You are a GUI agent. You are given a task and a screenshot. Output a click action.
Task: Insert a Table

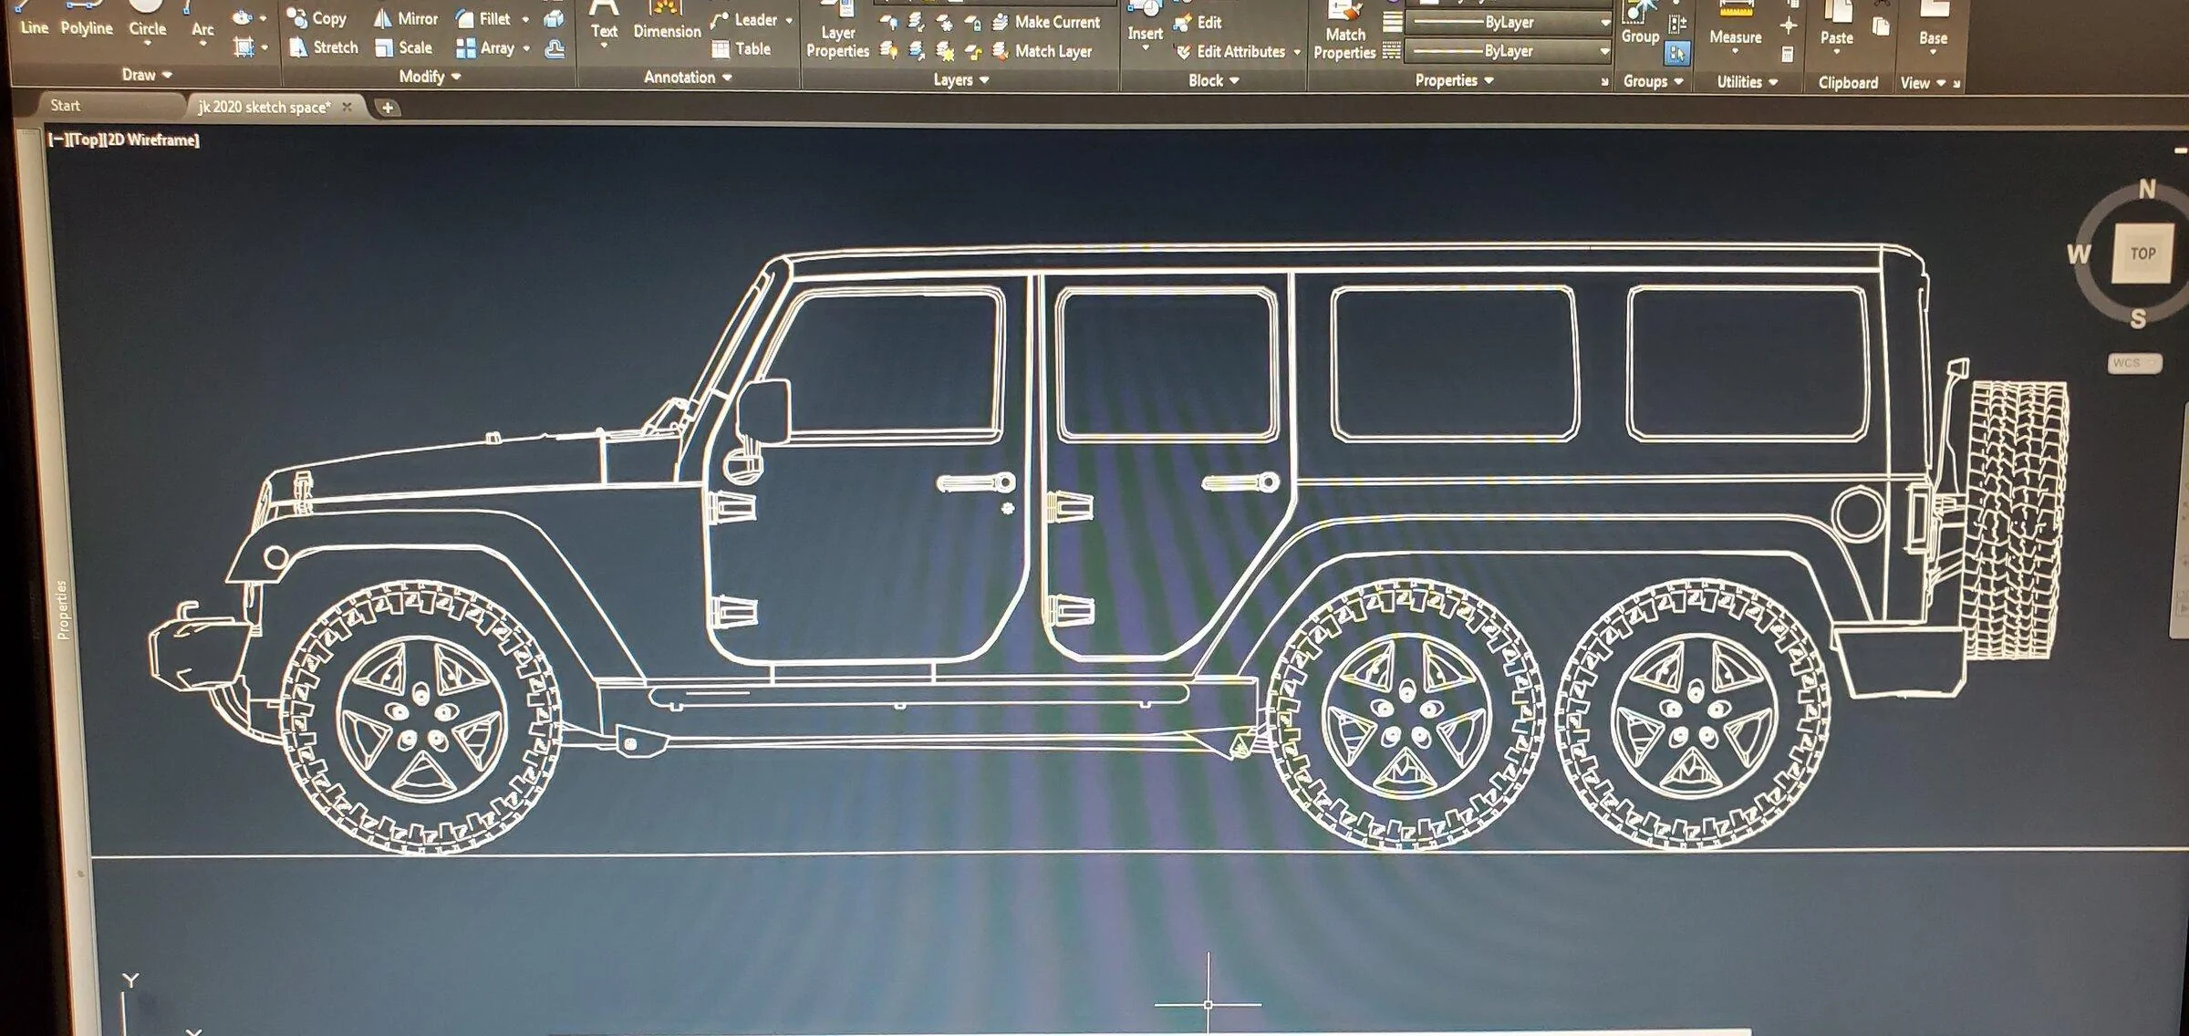click(x=741, y=49)
